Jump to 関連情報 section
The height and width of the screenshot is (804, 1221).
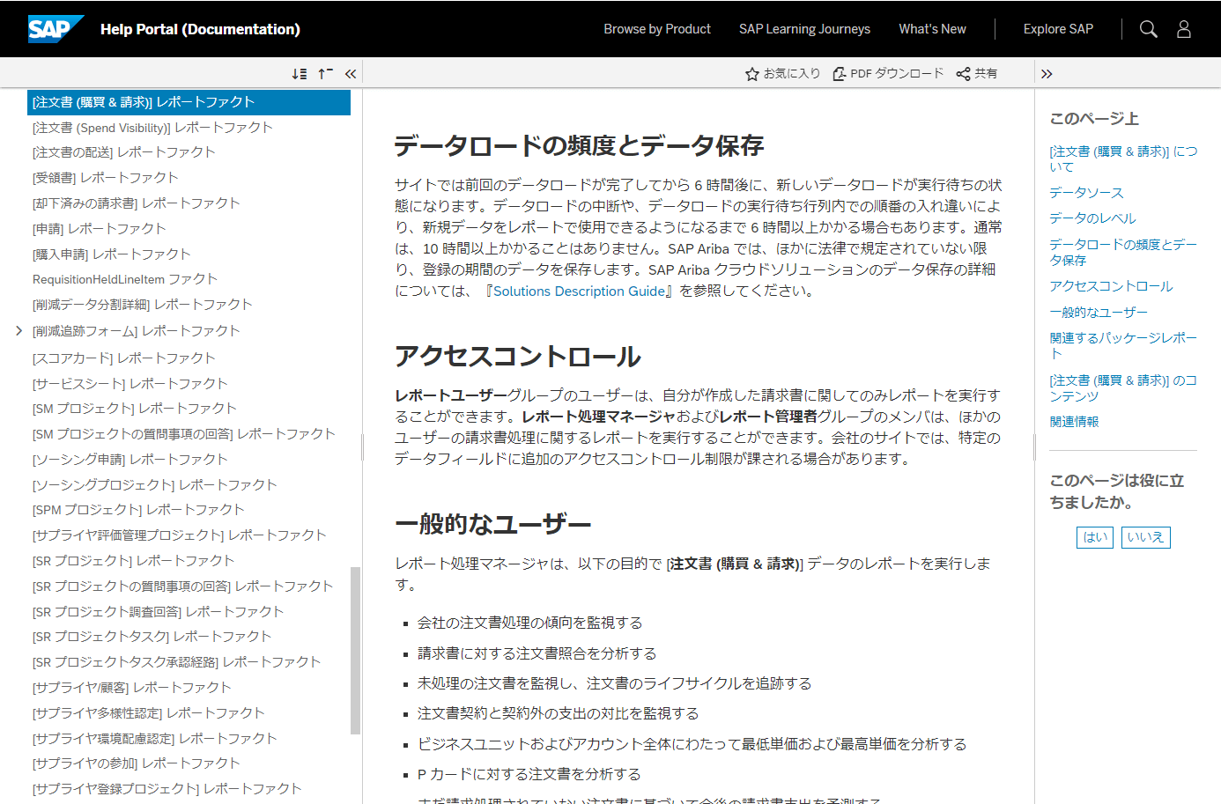[1074, 422]
